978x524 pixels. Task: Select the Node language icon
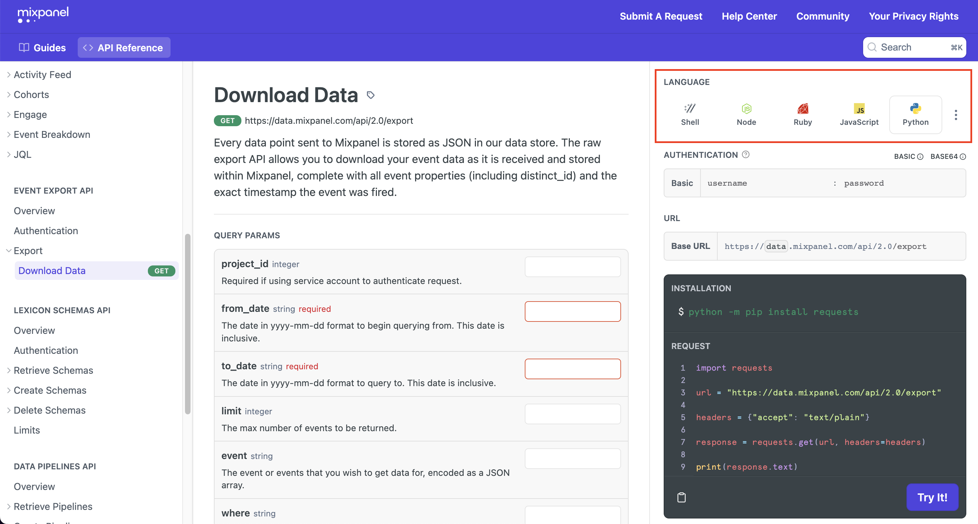(x=746, y=114)
